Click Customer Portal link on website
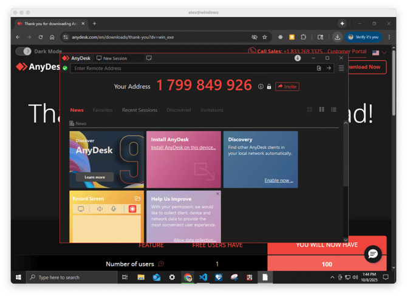407x297 pixels. click(347, 52)
